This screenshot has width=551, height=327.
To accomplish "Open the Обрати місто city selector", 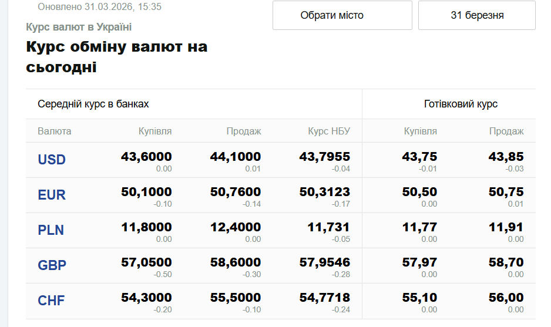I will (342, 15).
